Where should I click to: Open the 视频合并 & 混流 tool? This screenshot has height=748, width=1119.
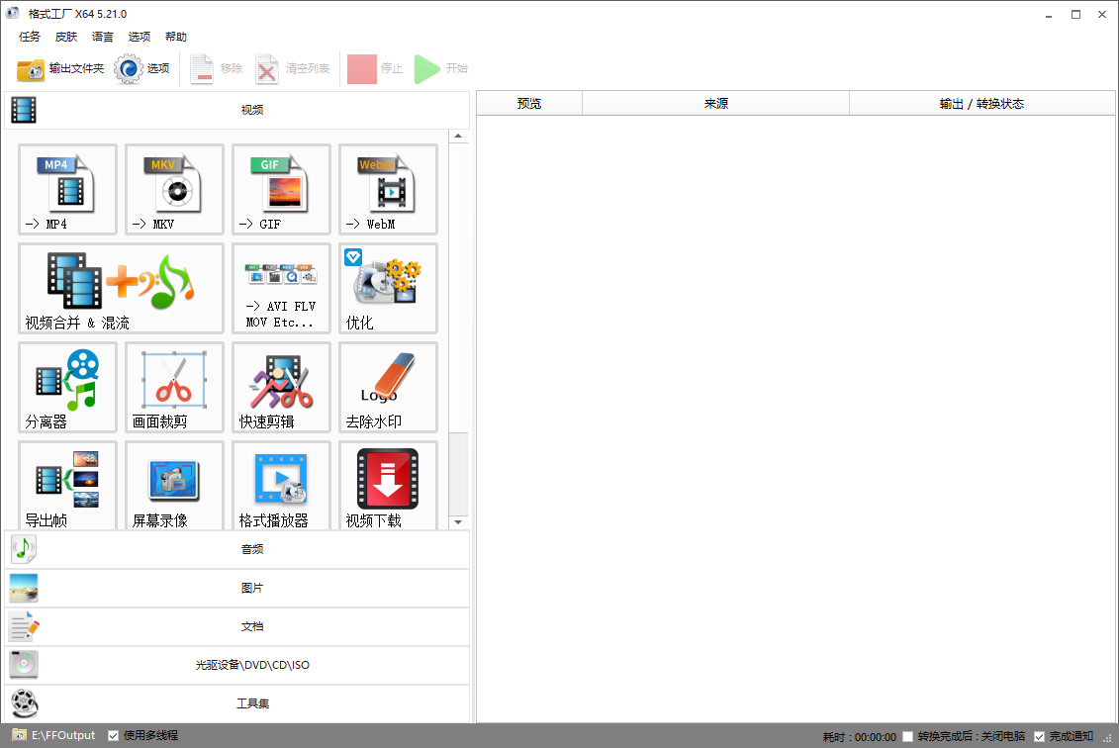pyautogui.click(x=121, y=288)
